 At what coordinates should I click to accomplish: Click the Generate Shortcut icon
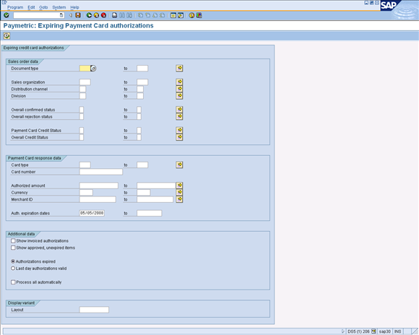coord(181,15)
